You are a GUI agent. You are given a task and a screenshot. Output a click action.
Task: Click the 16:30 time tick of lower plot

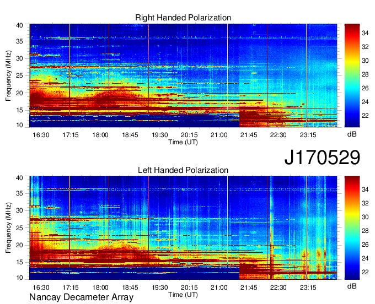point(41,287)
